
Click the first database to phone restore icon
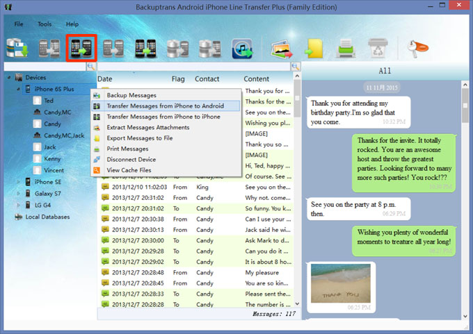point(177,48)
